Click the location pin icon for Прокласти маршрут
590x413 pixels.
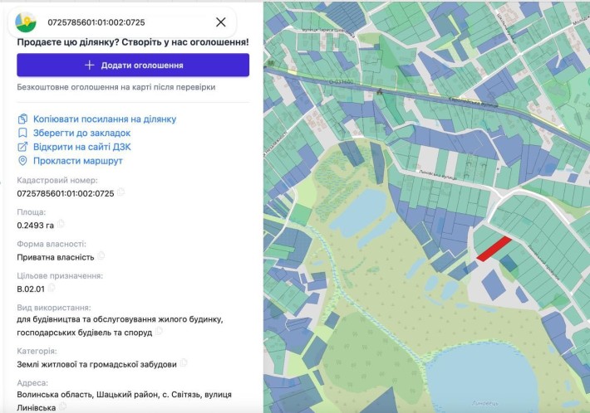(22, 161)
